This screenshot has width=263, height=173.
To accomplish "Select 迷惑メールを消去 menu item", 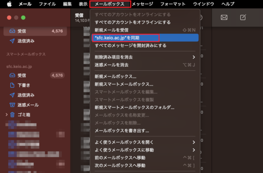I will coord(112,65).
